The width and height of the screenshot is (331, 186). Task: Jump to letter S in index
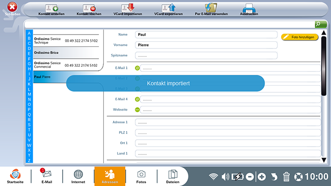(29, 125)
